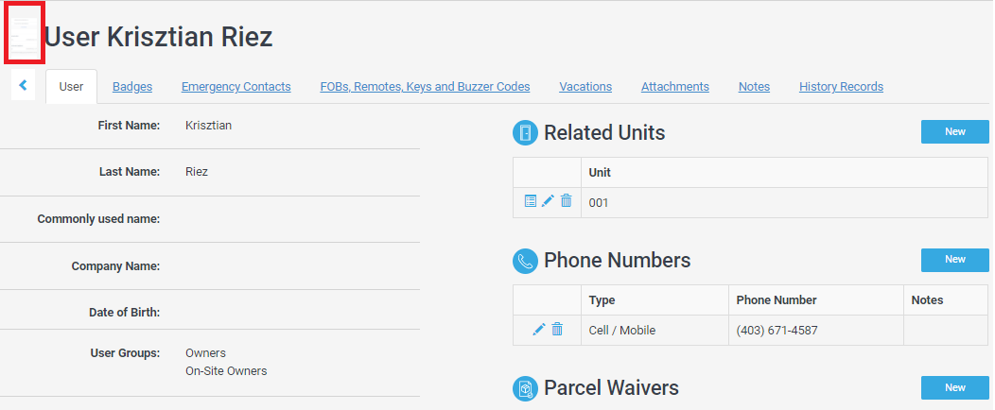Screen dimensions: 995x410
Task: Select the Attachments tab
Action: tap(674, 87)
